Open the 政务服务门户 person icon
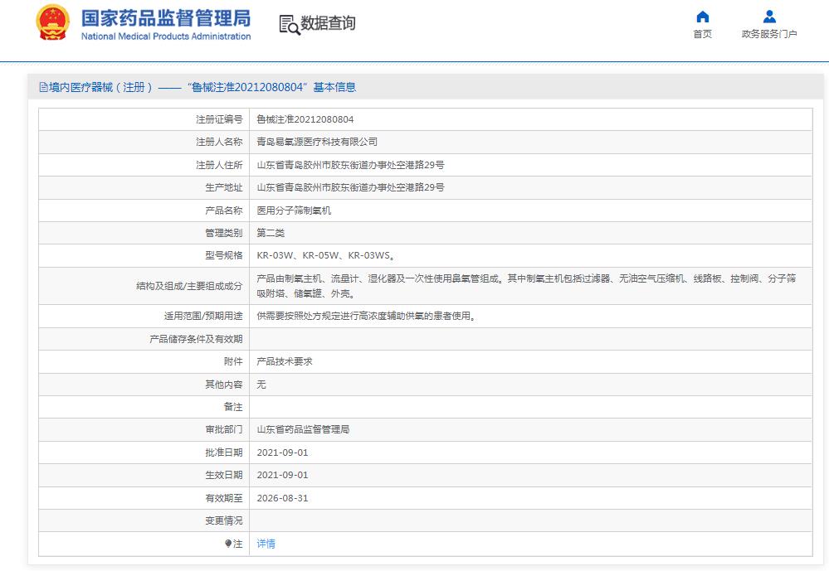Screen dimensions: 829x571 tap(769, 17)
